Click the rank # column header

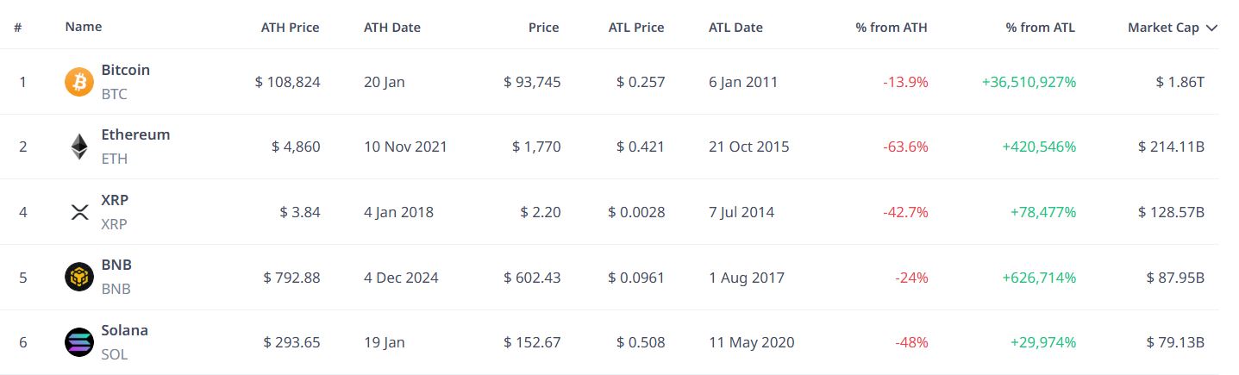[18, 28]
